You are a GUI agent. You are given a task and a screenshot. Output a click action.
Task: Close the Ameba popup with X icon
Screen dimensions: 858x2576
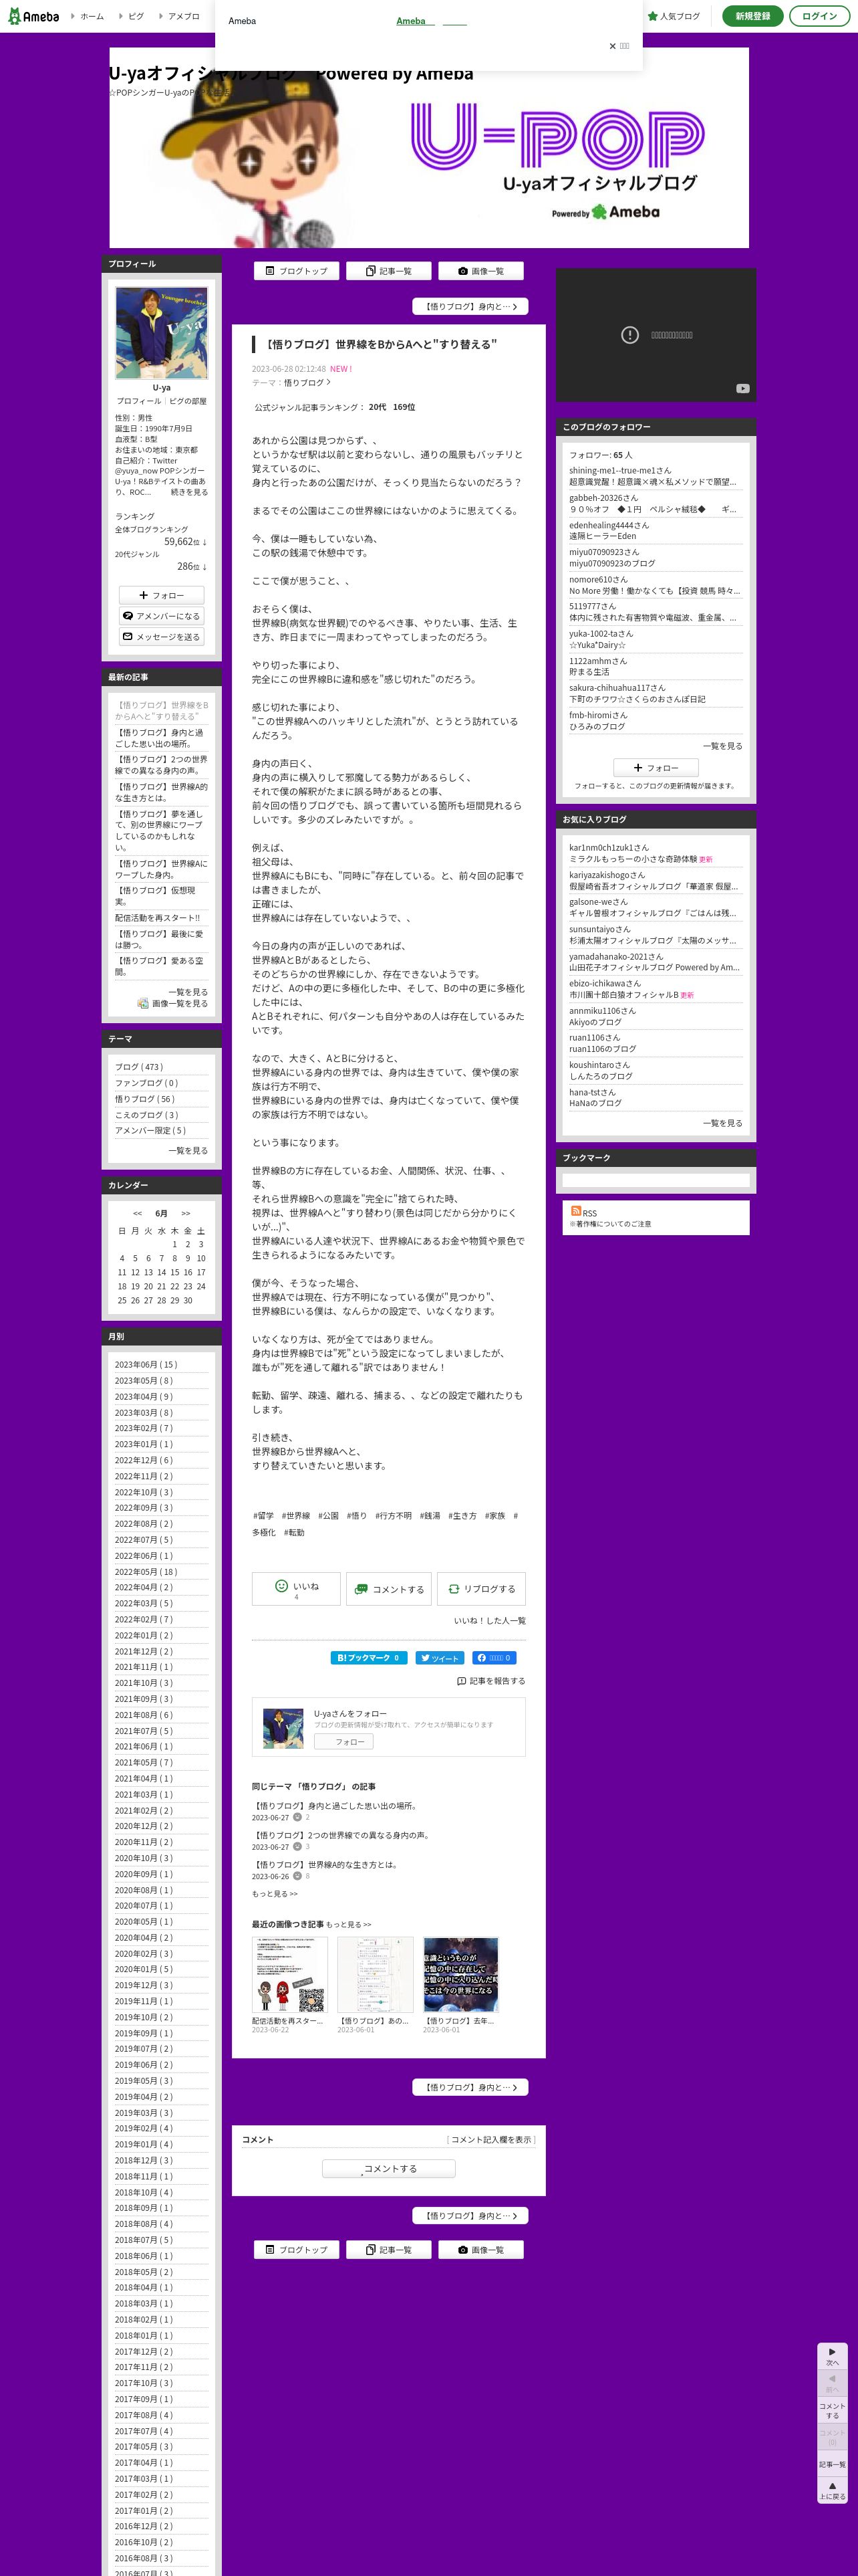point(613,46)
